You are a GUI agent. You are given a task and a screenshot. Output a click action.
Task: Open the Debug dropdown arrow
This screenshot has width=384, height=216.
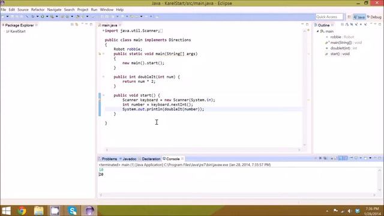(x=37, y=17)
